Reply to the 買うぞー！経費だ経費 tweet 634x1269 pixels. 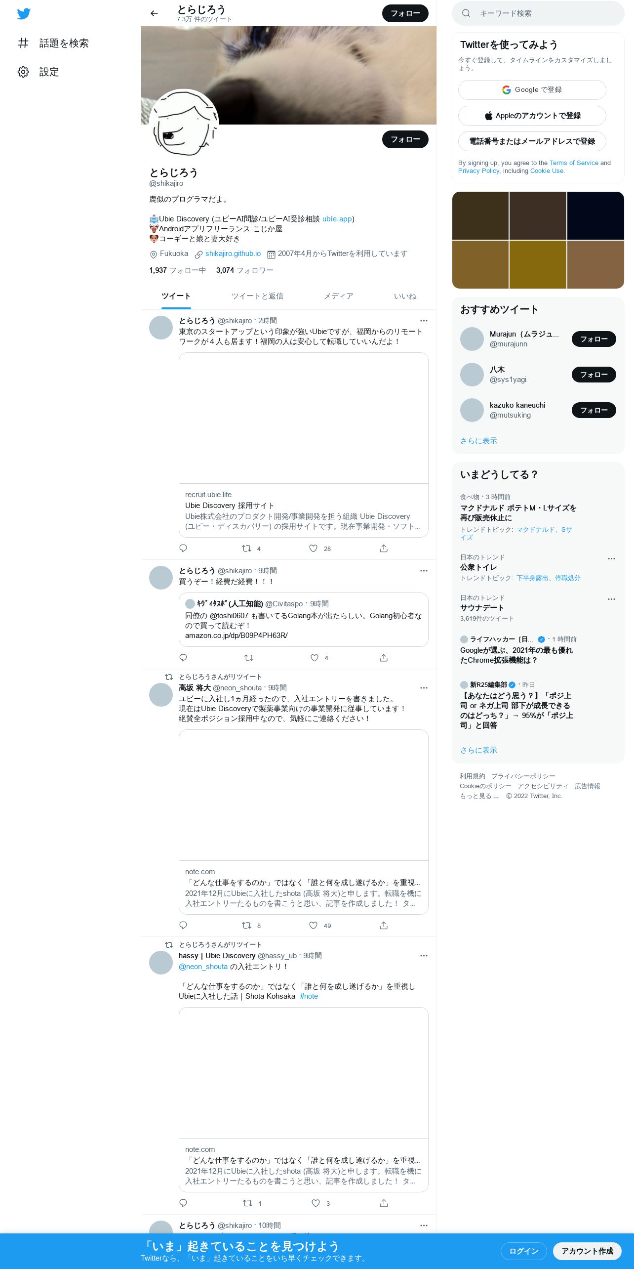pyautogui.click(x=183, y=658)
